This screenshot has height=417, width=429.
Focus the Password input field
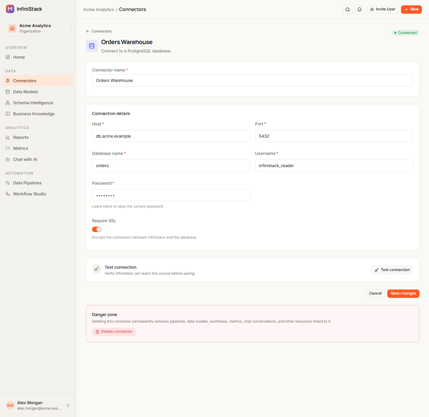point(171,195)
